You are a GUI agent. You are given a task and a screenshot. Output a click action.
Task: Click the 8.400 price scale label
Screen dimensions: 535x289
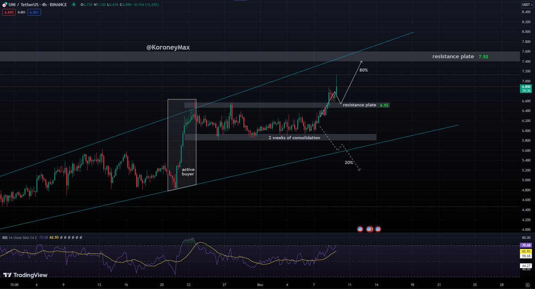click(527, 12)
